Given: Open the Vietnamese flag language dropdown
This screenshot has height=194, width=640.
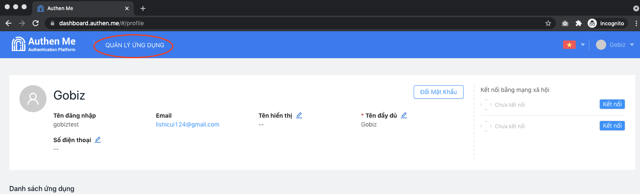Looking at the screenshot, I should pos(574,45).
